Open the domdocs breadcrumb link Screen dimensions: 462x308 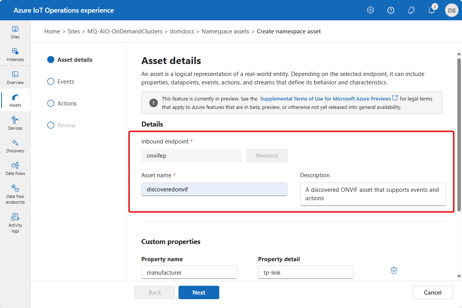tap(182, 31)
